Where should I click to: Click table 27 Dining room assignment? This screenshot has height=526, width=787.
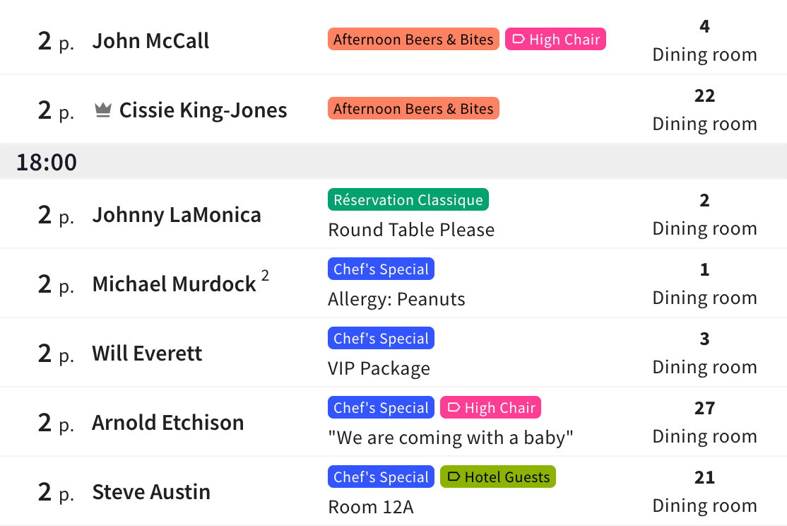click(704, 423)
